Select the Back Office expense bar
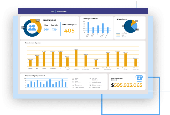Screen dimensions: 170x115 click(96, 63)
